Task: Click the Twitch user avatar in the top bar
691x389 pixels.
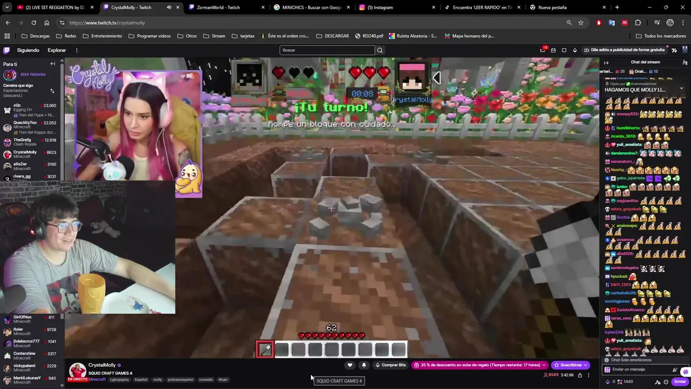Action: (685, 50)
